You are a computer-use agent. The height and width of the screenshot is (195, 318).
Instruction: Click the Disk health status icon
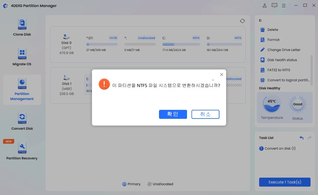click(x=262, y=60)
